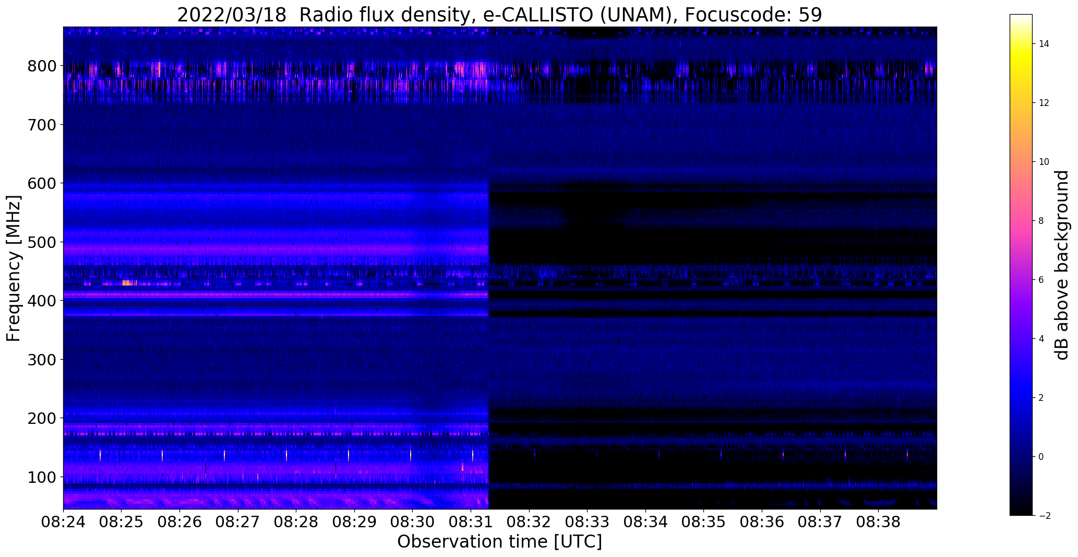Click the 08:28 time tick label
This screenshot has height=557, width=1078.
pos(296,522)
